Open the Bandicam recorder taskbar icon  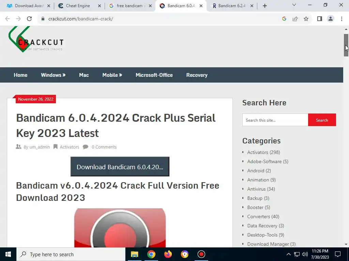[x=201, y=254]
